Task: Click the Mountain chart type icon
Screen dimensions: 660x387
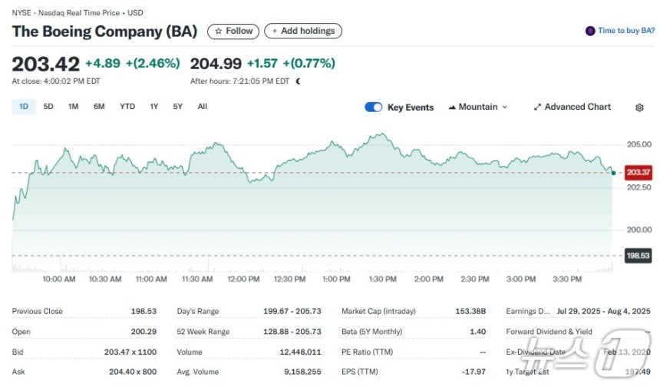Action: pyautogui.click(x=452, y=107)
